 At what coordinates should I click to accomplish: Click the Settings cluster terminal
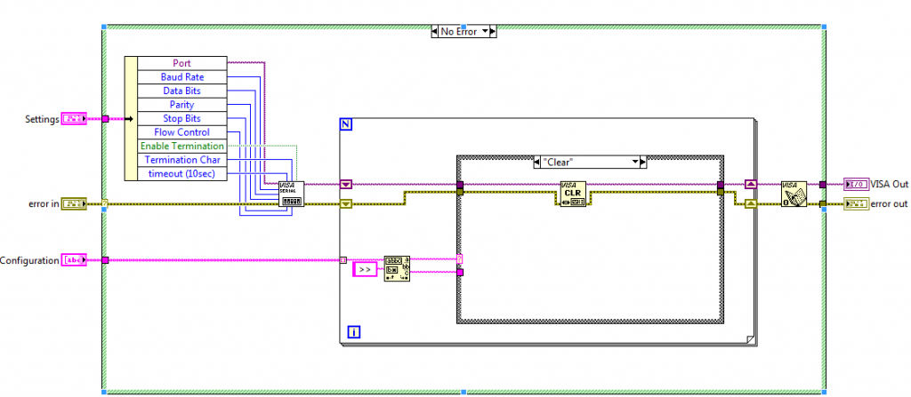[x=75, y=118]
